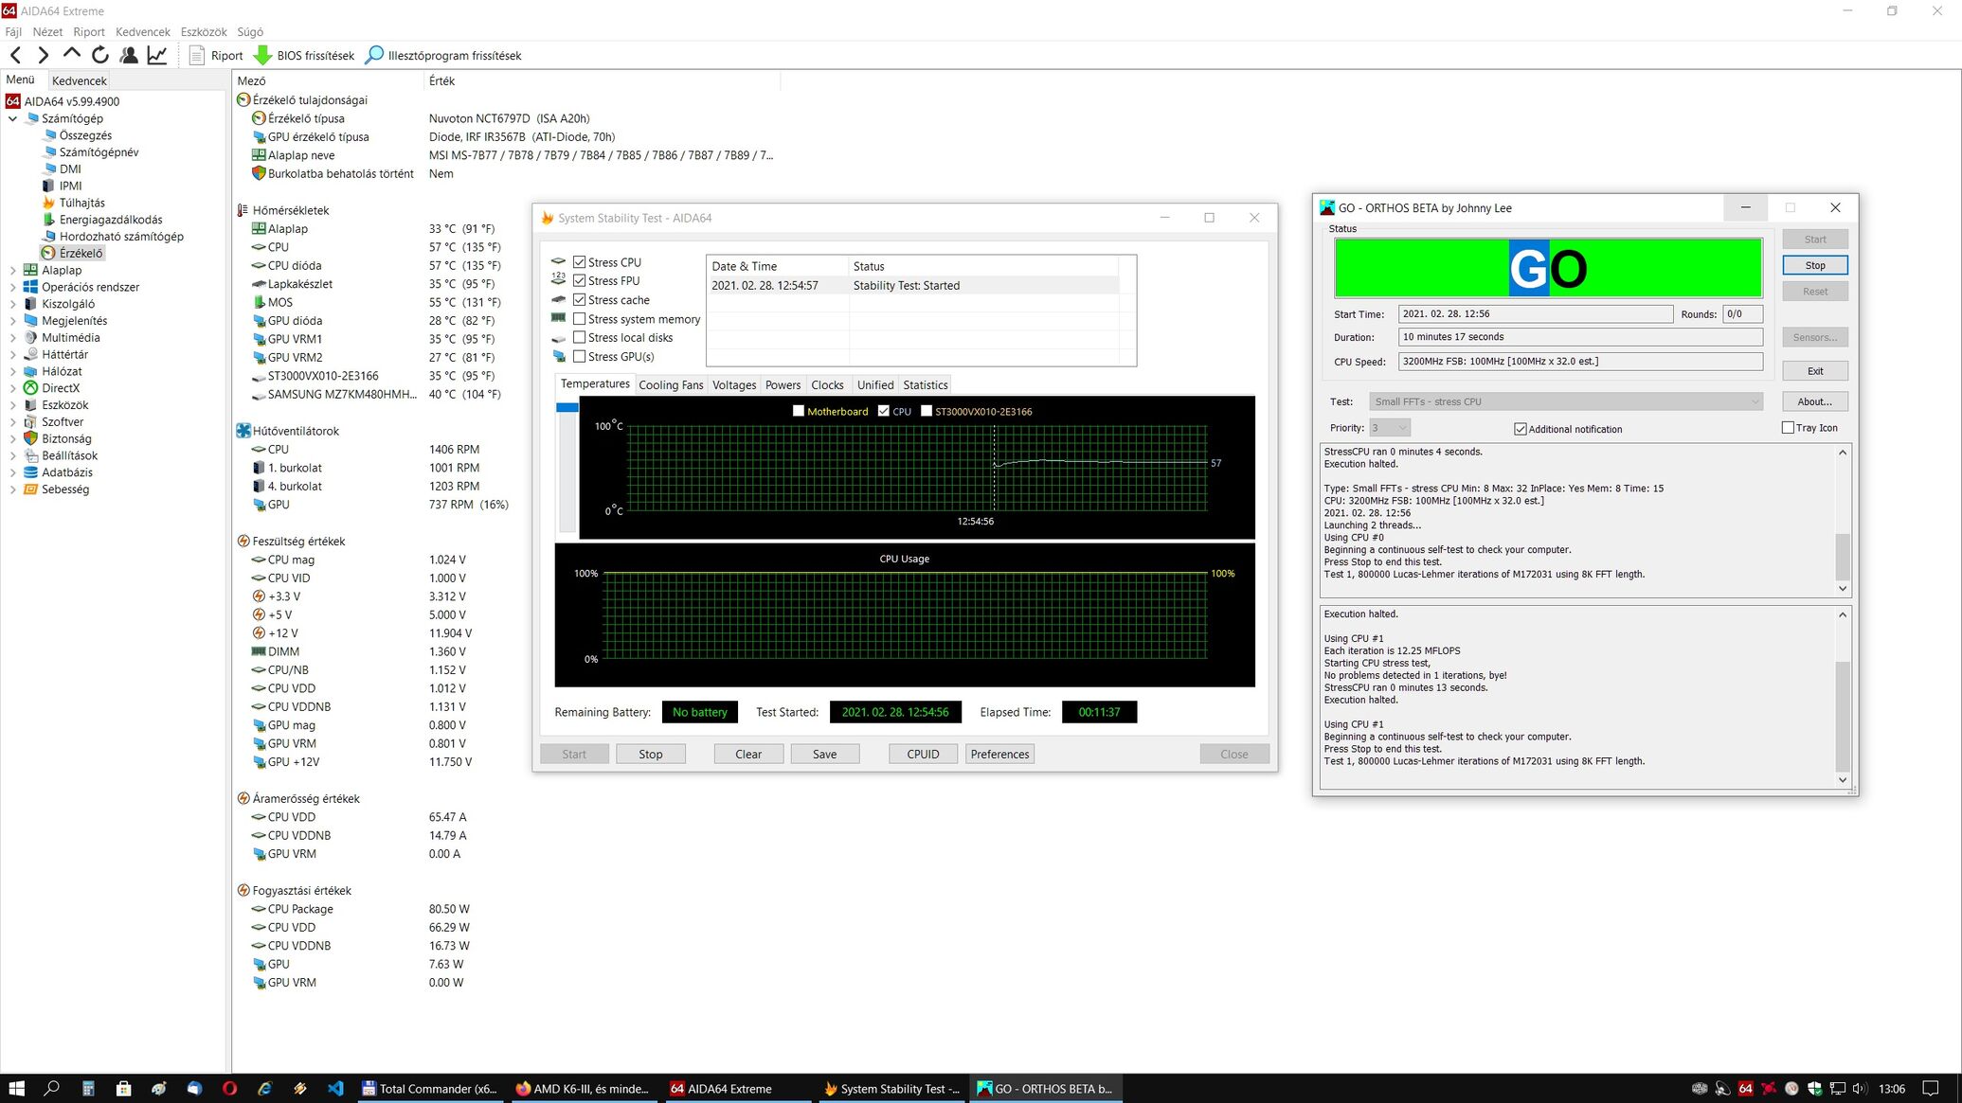
Task: Select Biztonság shield icon in tree
Action: click(x=30, y=438)
